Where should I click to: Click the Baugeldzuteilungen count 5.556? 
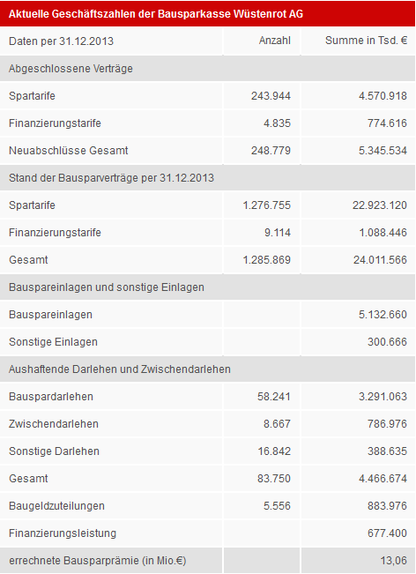(x=277, y=506)
